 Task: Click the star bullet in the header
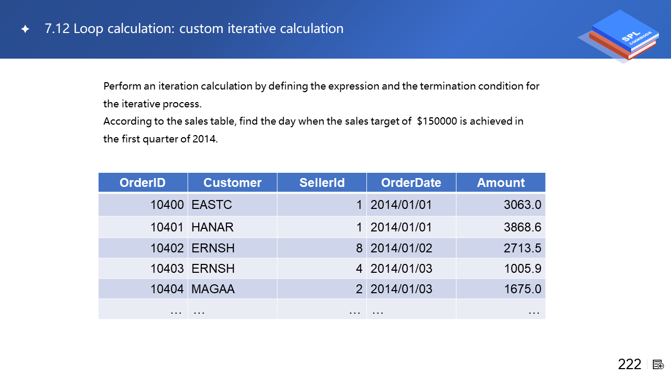pos(25,29)
